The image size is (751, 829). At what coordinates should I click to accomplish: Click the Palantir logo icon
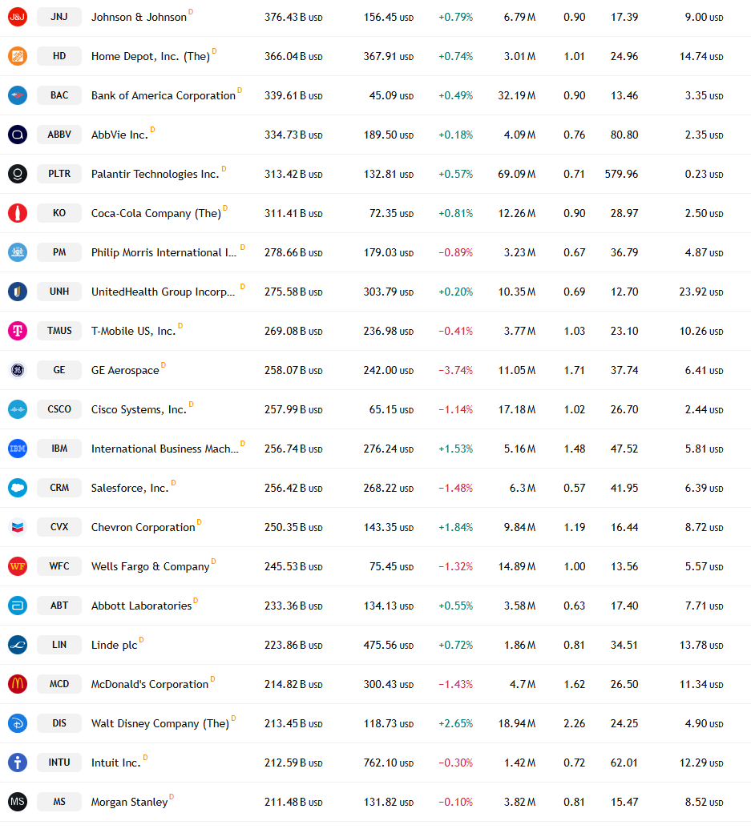pos(18,174)
